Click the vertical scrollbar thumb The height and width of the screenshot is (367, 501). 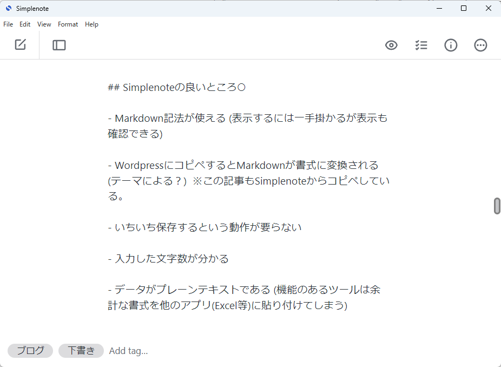click(x=497, y=206)
